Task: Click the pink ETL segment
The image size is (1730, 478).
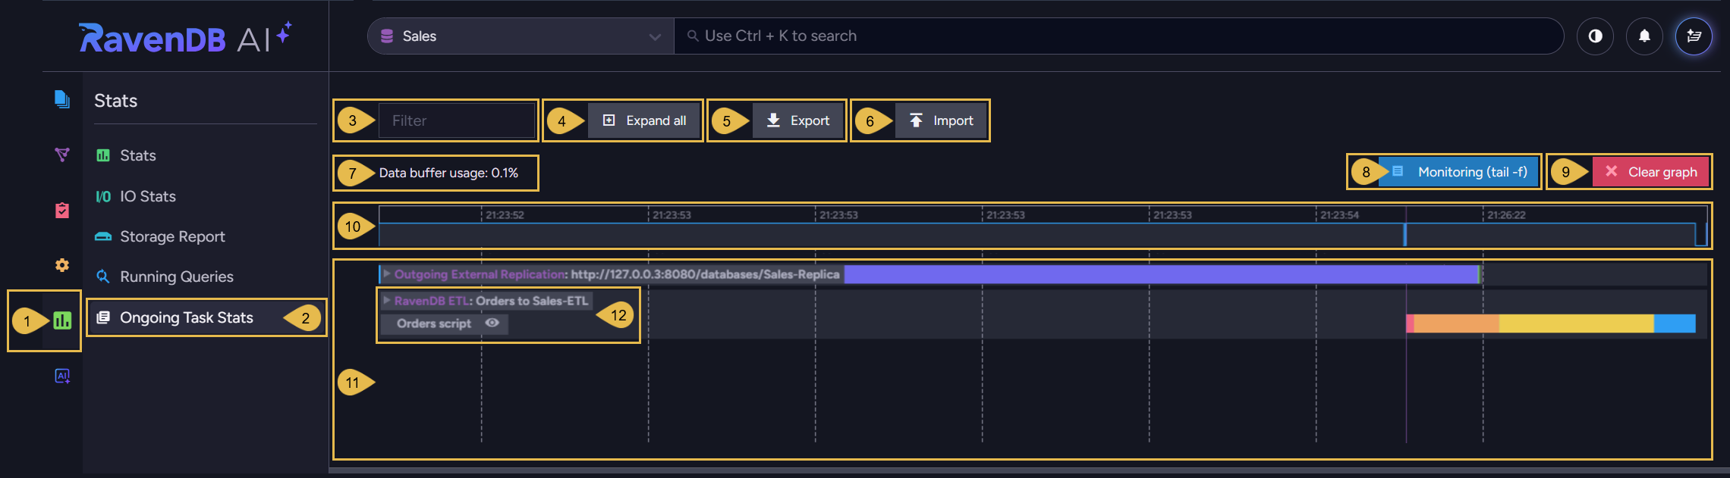Action: click(1410, 323)
